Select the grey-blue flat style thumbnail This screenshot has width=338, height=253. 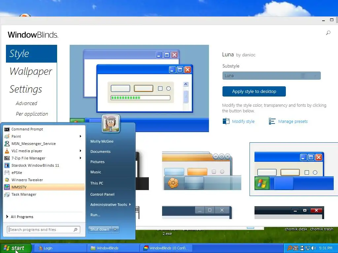tap(197, 212)
